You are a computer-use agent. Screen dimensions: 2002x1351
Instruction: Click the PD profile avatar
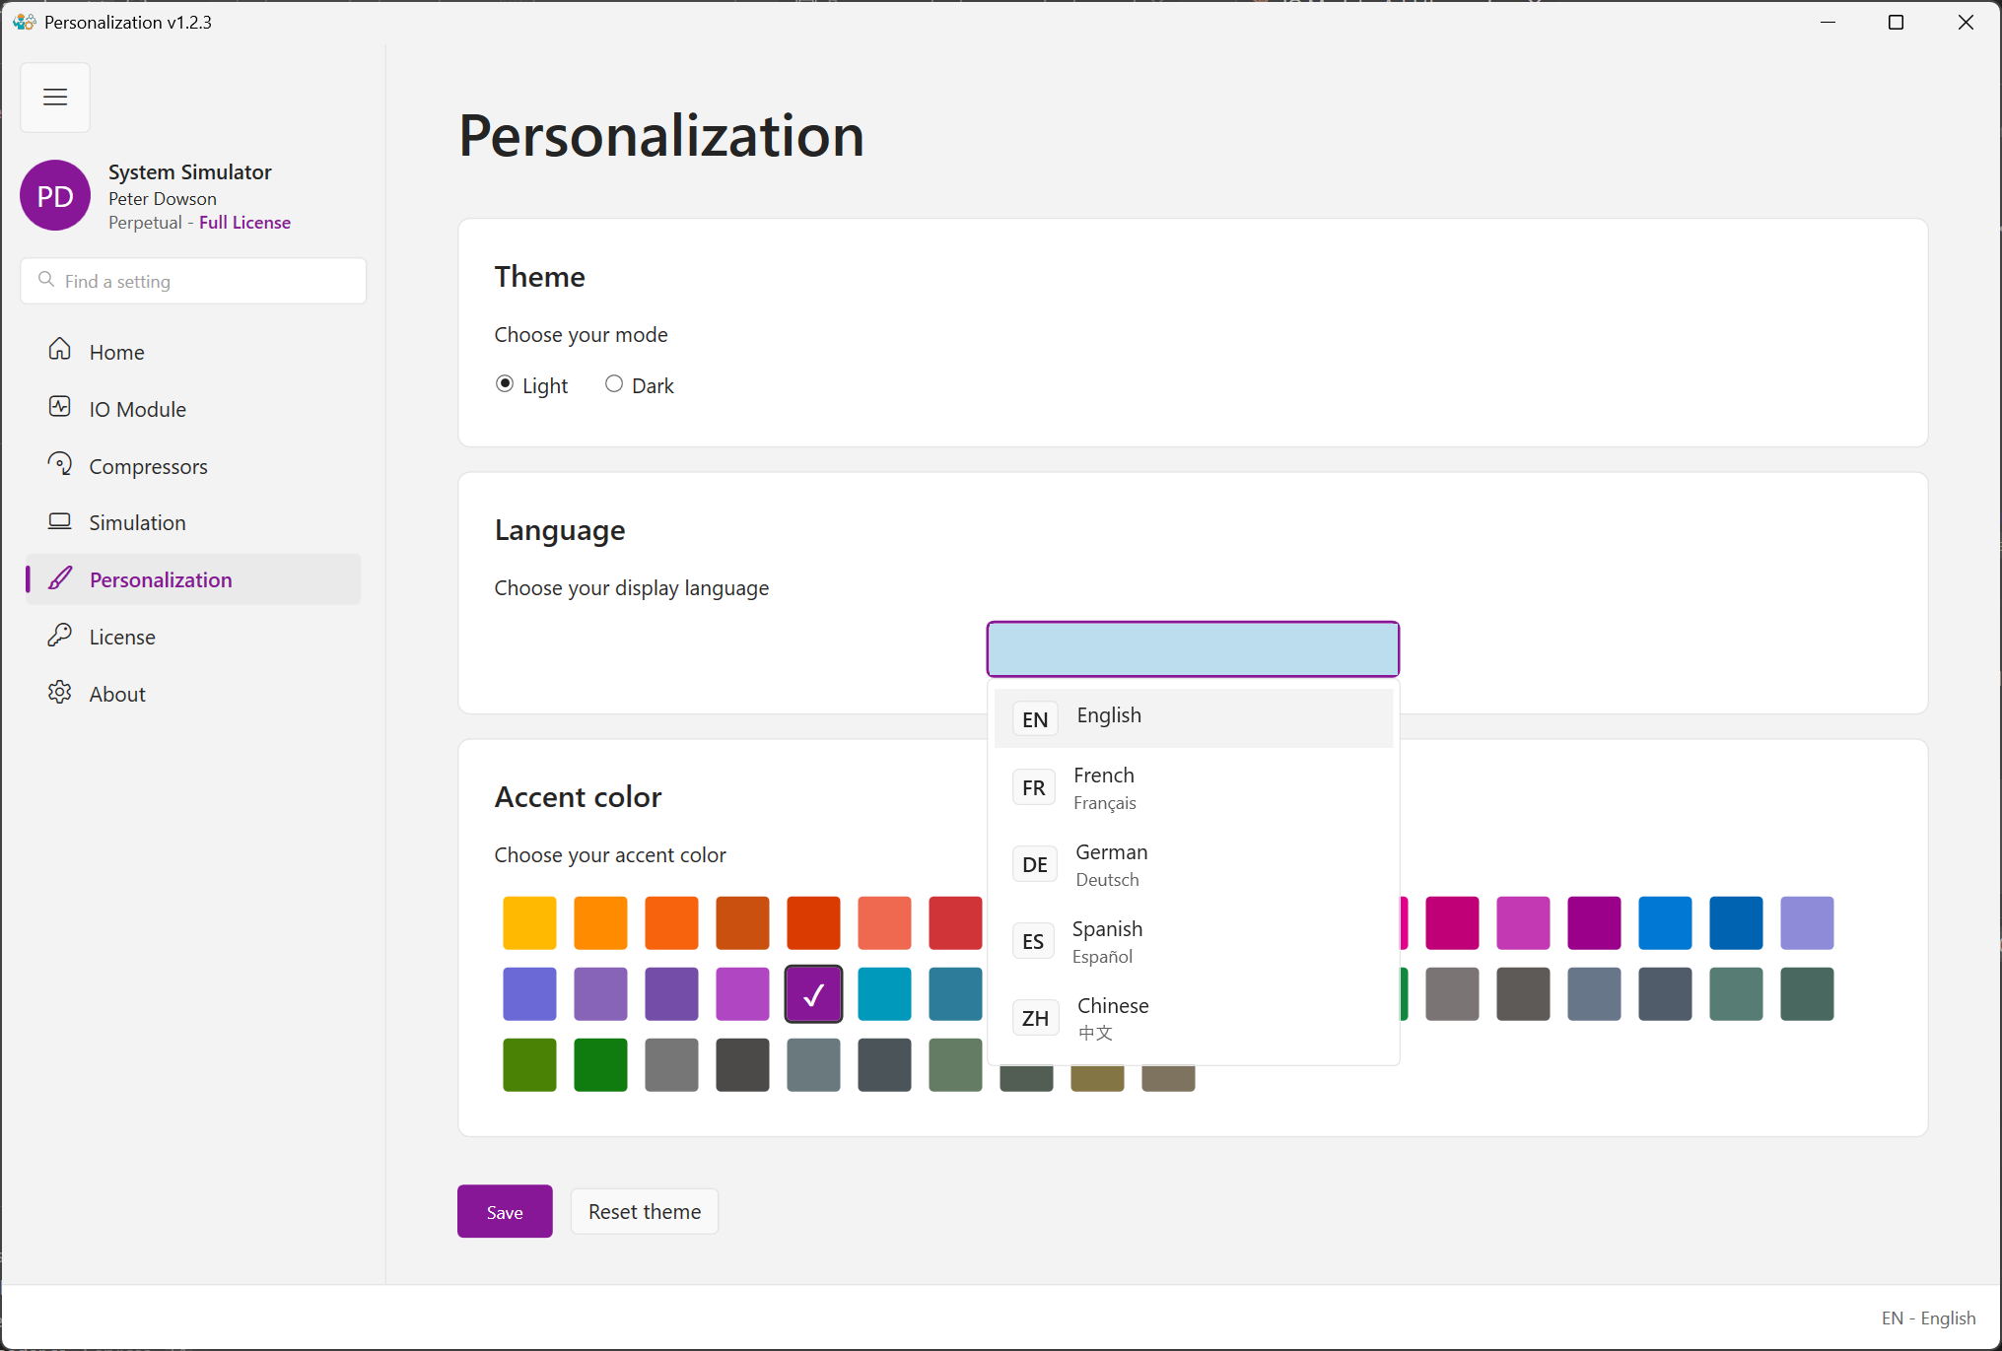click(x=55, y=195)
